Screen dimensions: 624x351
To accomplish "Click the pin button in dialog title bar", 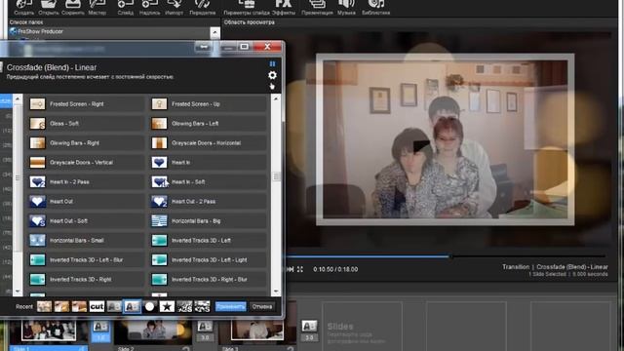I will click(x=204, y=47).
